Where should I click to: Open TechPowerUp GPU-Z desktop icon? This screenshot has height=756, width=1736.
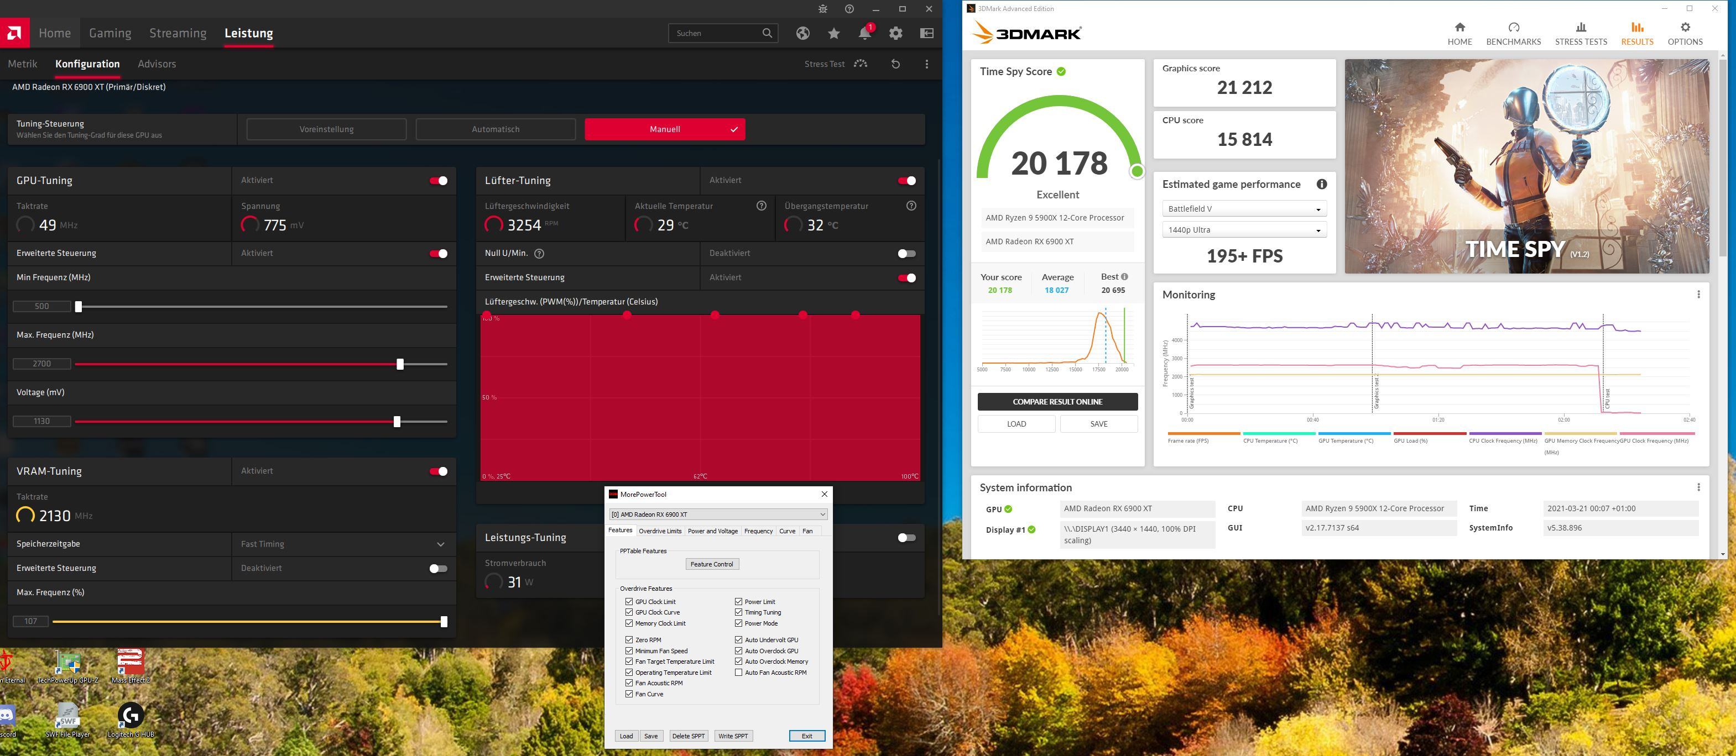[x=67, y=666]
